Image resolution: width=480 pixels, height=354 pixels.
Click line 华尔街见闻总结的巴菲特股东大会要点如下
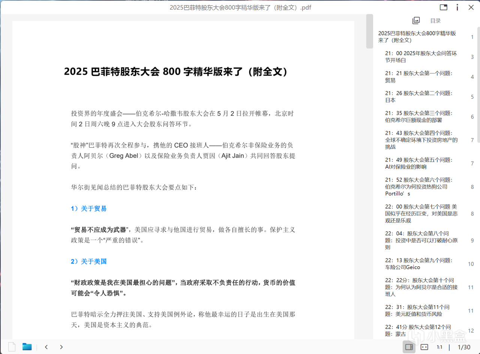134,187
